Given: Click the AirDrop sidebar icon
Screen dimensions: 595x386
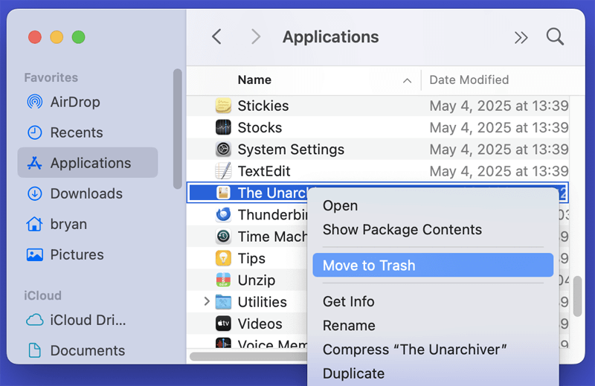Looking at the screenshot, I should (x=34, y=102).
